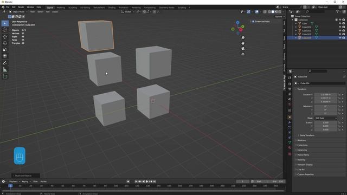Toggle camera view with the camera icon

coord(243,49)
